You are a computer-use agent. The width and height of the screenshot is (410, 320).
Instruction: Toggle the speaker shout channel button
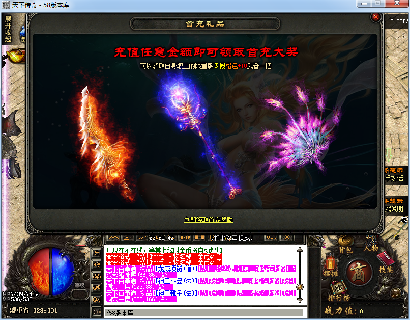coord(97,264)
